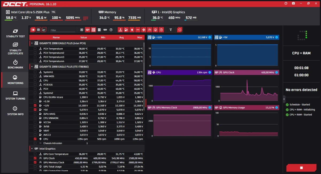Stop the running test with the red button
Image resolution: width=321 pixels, height=174 pixels.
coord(301,168)
